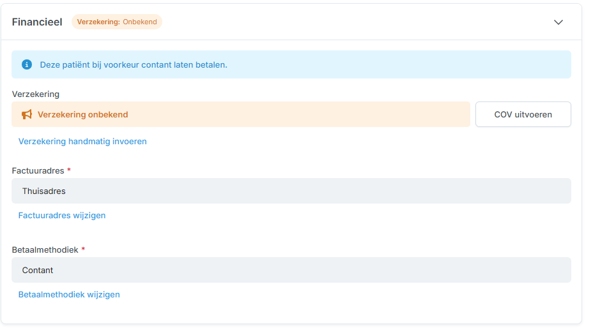Click the Contant payment method field
This screenshot has width=593, height=328.
coord(291,270)
